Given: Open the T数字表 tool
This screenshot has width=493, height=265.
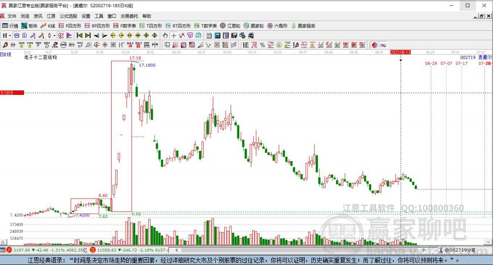Looking at the screenshot, I should coord(205,26).
